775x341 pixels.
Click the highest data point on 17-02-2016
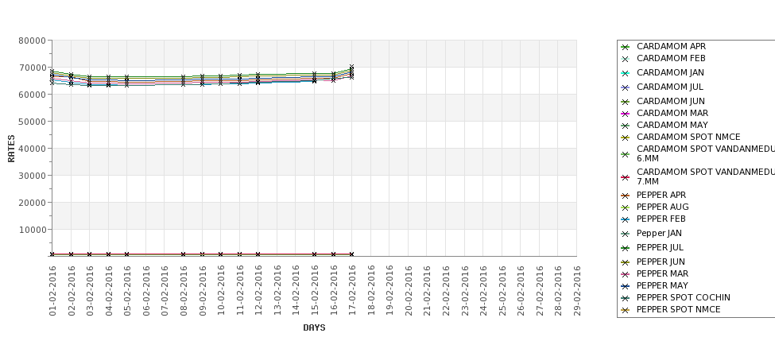tap(351, 68)
